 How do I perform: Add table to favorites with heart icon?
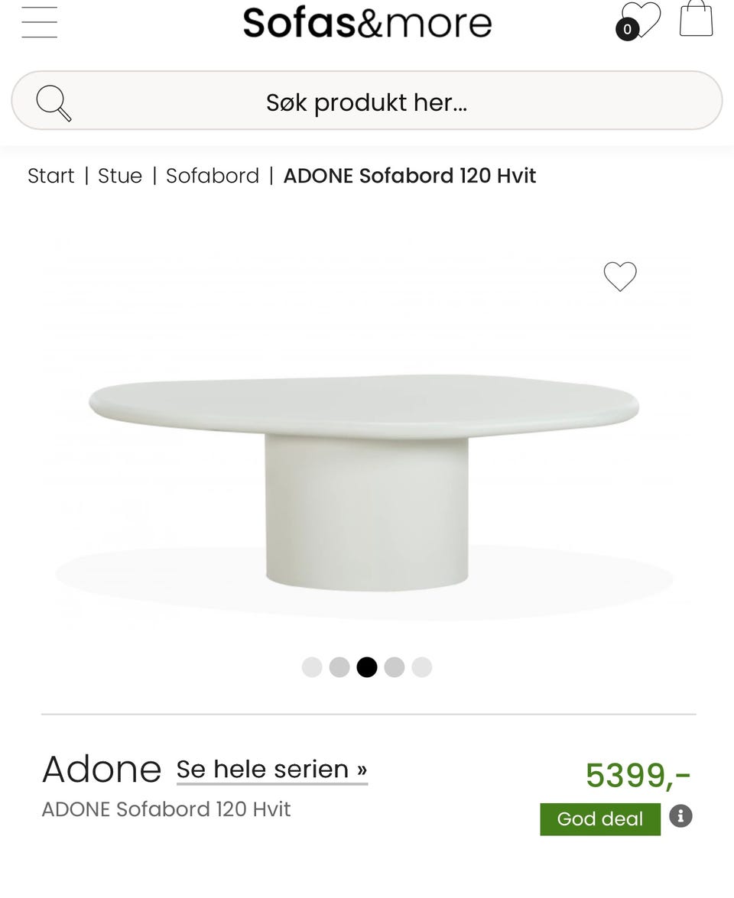click(x=620, y=277)
